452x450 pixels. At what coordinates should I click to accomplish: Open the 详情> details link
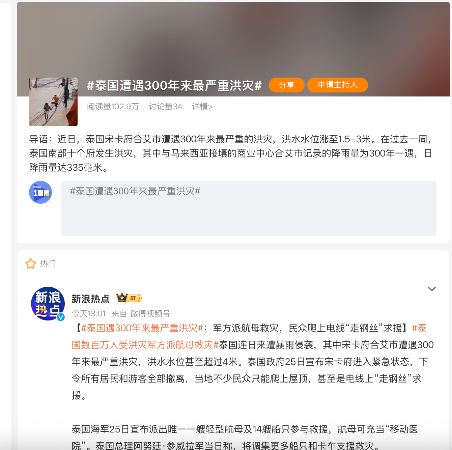(202, 107)
